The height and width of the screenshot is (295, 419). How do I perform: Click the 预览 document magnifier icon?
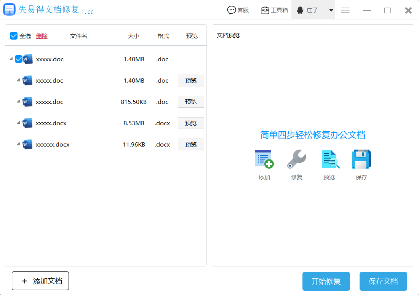[x=330, y=159]
